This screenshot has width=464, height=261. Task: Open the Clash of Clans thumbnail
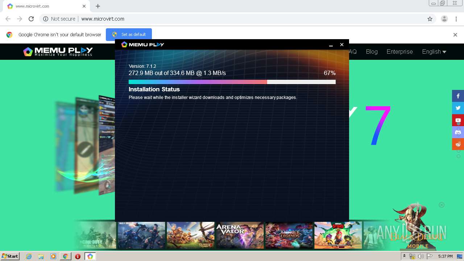[x=190, y=235]
